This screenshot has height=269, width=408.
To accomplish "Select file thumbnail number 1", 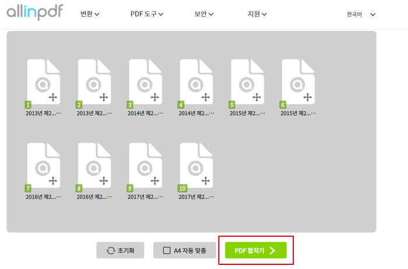I will (x=44, y=82).
